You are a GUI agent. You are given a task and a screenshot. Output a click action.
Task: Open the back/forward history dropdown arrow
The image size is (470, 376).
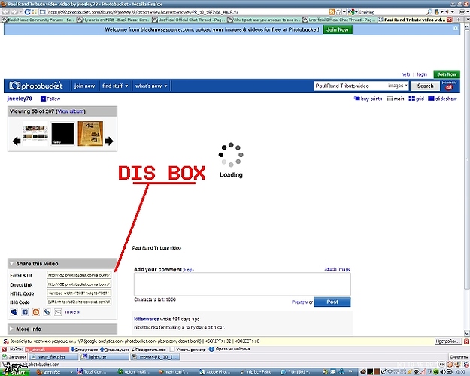(20, 12)
